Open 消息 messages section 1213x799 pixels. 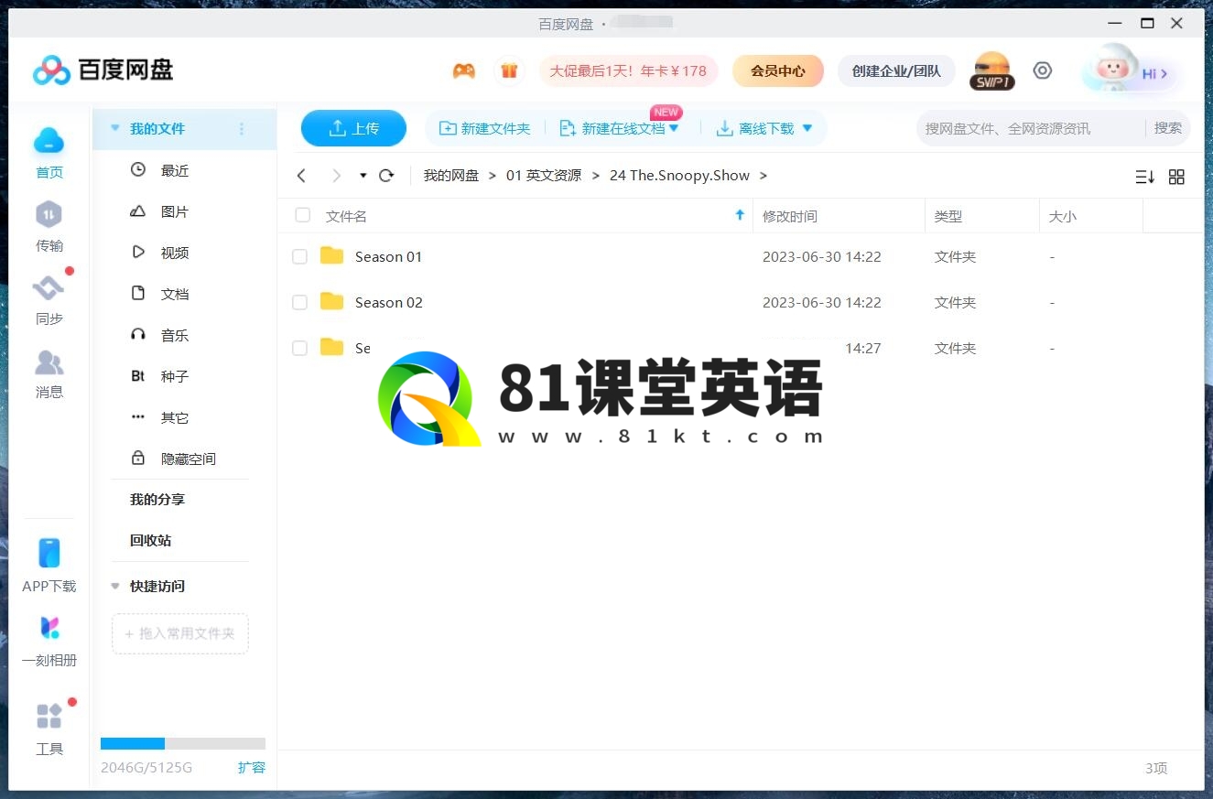(49, 373)
